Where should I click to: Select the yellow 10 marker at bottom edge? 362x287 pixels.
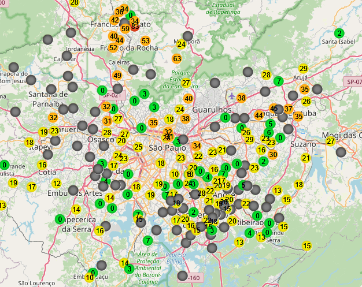pos(89,277)
